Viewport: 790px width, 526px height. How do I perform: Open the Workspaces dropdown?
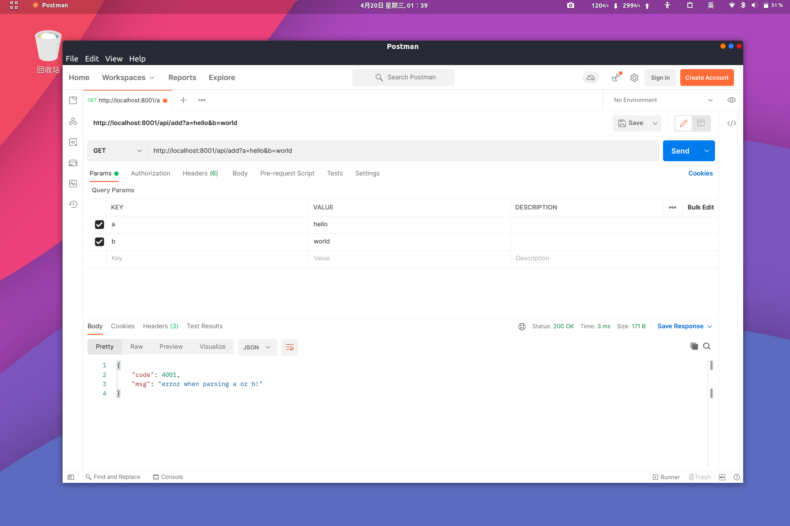pyautogui.click(x=128, y=77)
